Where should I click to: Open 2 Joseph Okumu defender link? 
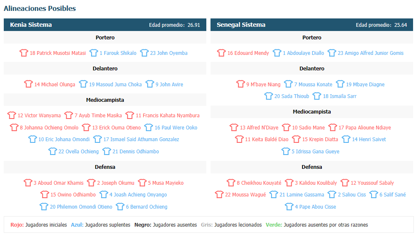tap(116, 183)
